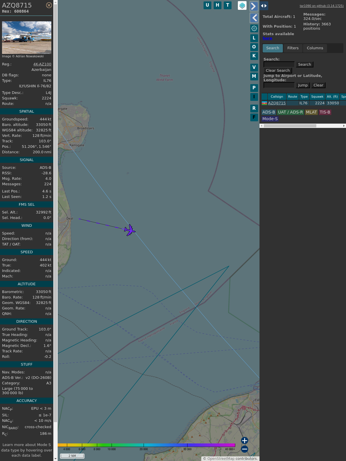
Task: Click the SPATIAL section header
Action: tap(27, 112)
